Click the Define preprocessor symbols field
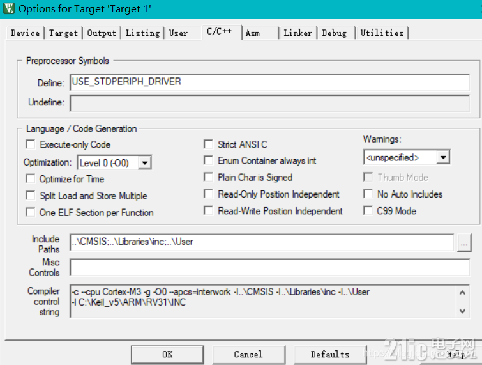This screenshot has width=482, height=365. point(269,82)
